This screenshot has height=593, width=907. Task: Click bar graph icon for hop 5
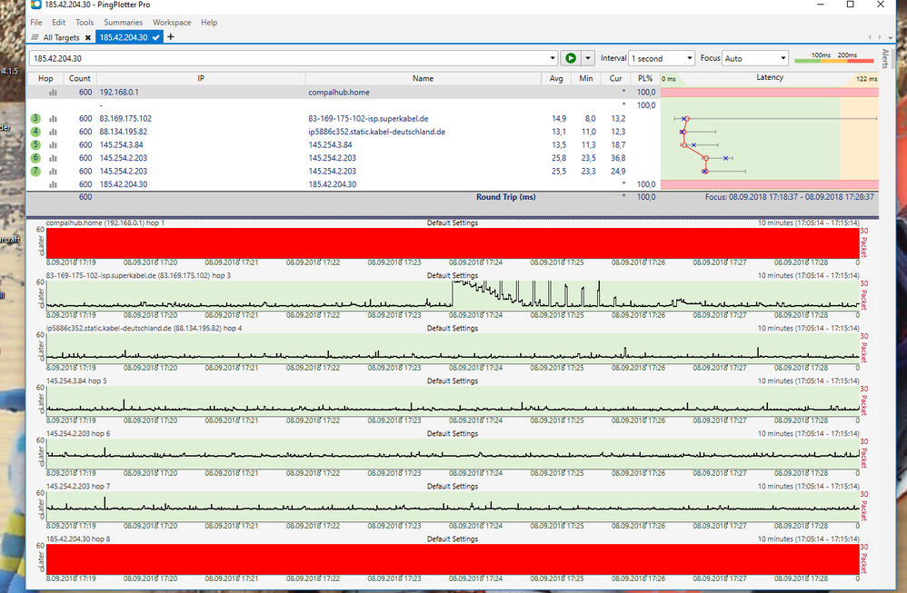(x=53, y=144)
